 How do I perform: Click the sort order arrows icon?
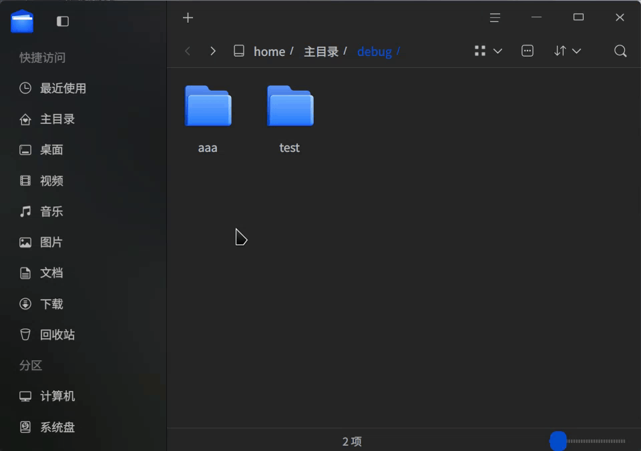(560, 51)
